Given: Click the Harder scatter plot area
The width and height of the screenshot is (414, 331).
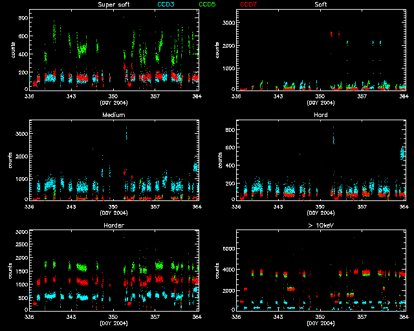Looking at the screenshot, I should [114, 271].
